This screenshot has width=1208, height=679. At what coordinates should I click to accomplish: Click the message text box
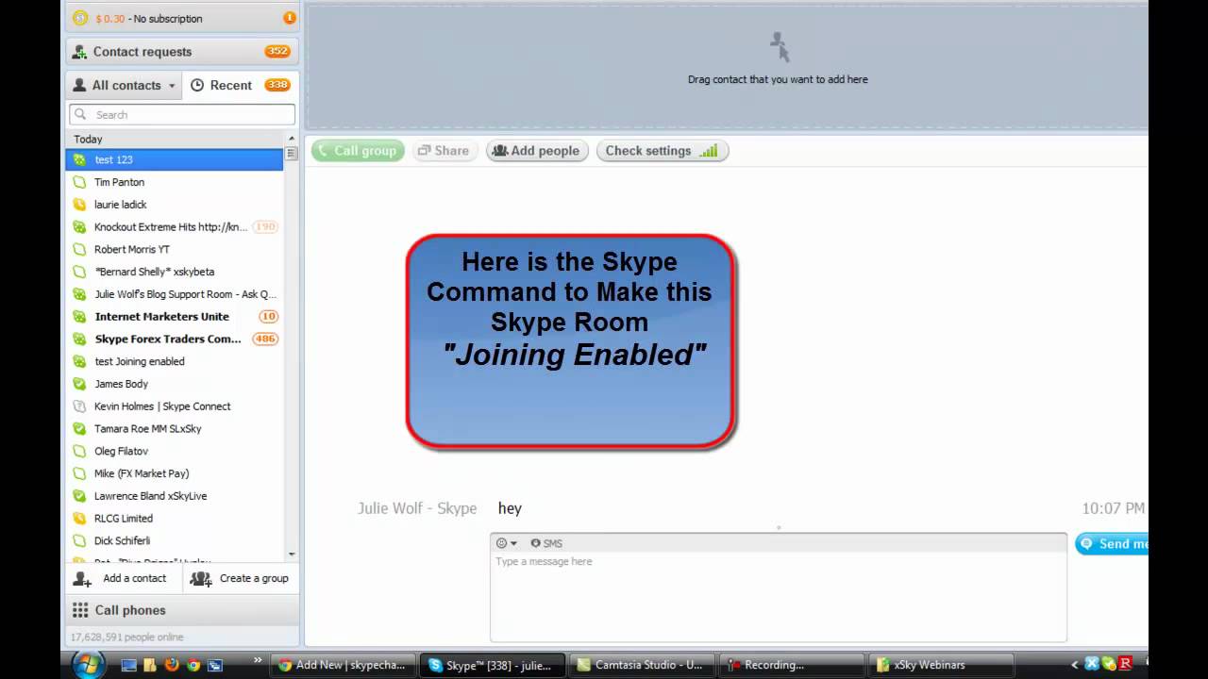[778, 597]
